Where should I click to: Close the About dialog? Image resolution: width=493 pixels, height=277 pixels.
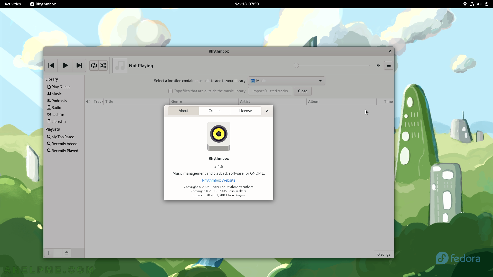pos(267,111)
